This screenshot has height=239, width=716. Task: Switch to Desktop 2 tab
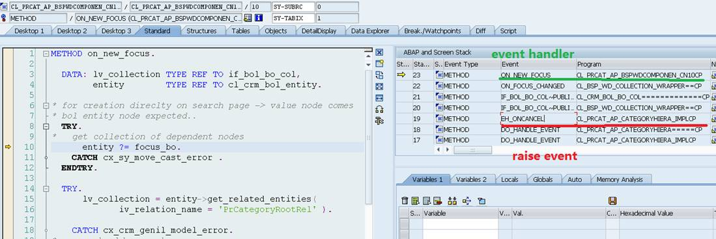(72, 31)
